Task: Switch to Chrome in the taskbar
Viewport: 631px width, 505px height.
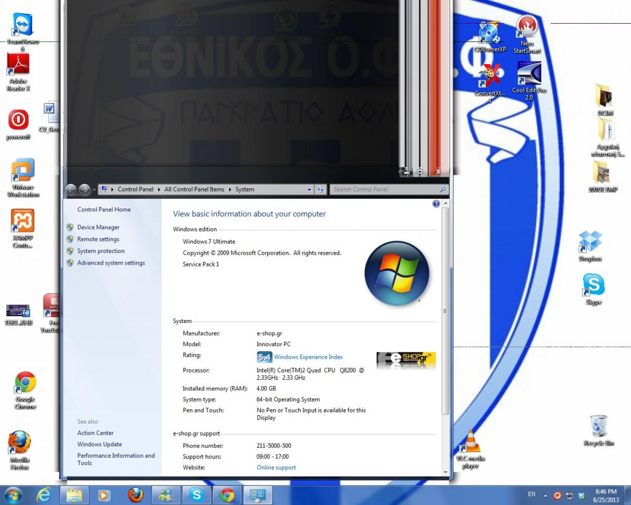Action: (x=227, y=495)
